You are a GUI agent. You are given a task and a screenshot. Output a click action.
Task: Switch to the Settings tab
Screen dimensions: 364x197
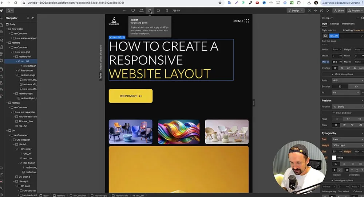(335, 24)
